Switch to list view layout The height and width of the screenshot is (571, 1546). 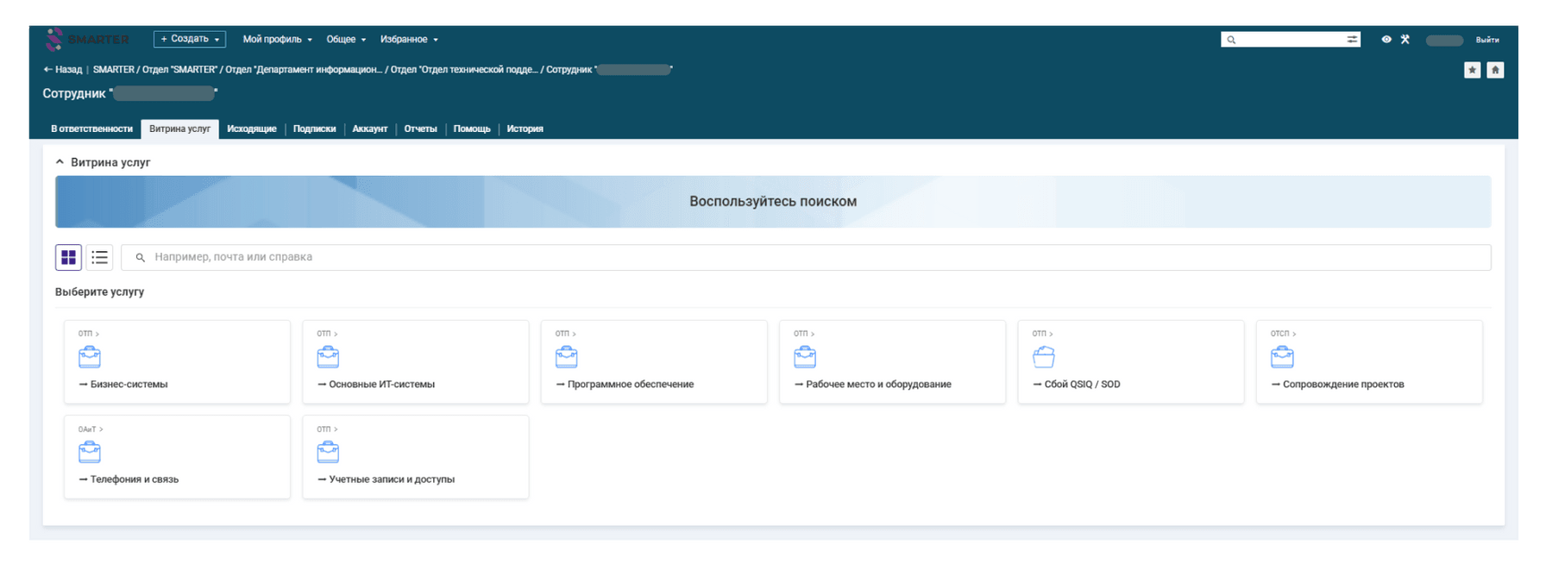pos(100,257)
